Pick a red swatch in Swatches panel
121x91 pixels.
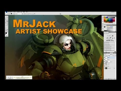point(104,20)
